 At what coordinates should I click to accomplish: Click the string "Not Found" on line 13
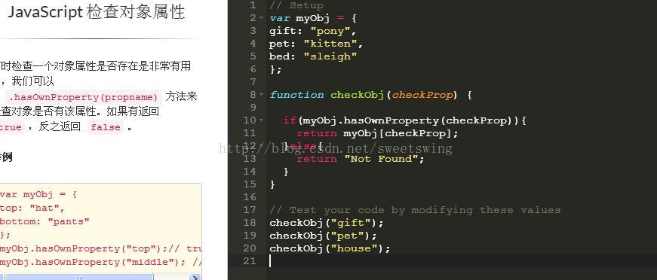click(380, 159)
